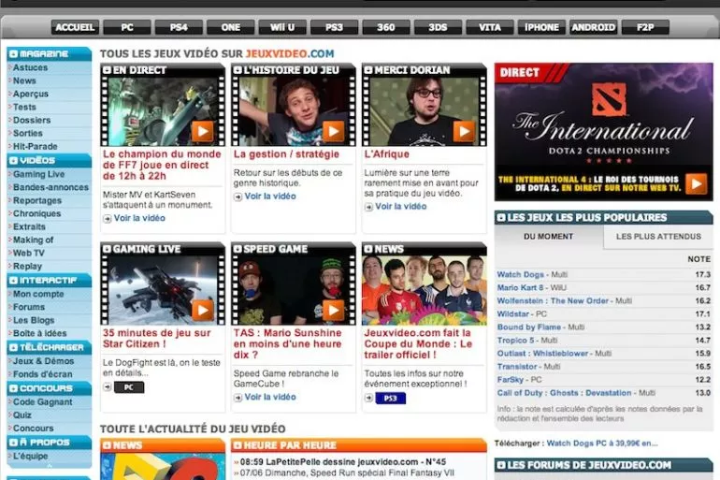This screenshot has height=480, width=720.
Task: Open the IPHONE navigation tab
Action: point(541,27)
